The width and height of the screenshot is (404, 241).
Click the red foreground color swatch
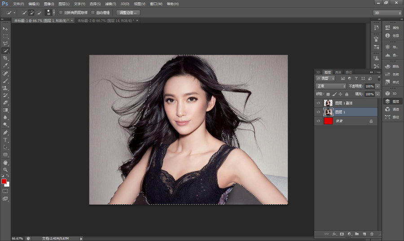[x=4, y=181]
